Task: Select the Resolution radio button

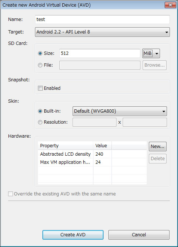Action: pos(40,122)
